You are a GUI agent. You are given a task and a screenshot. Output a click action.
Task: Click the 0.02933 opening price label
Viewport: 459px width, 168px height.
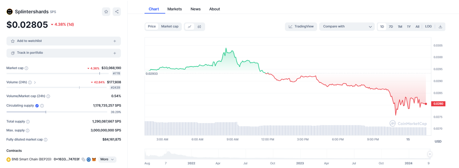coord(151,73)
